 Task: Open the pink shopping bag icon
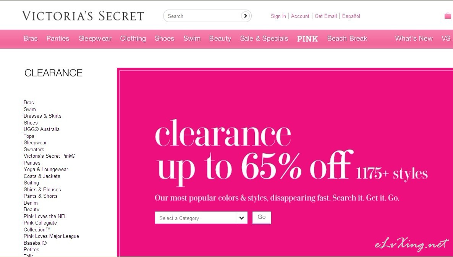(x=448, y=16)
